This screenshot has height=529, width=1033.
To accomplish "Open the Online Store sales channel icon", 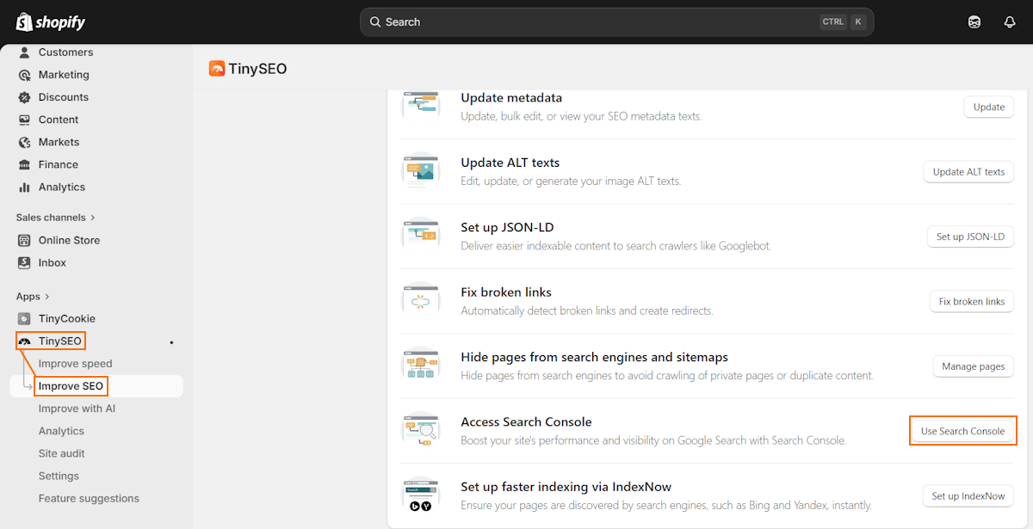I will point(23,240).
